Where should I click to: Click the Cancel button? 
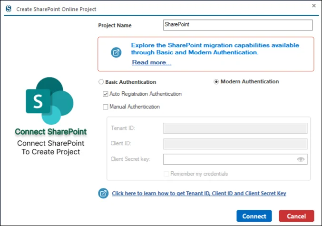[x=296, y=216]
